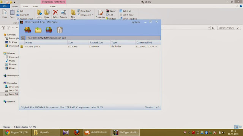Switch to details view in Explorer status bar
Viewport: 243px width, 136px height.
236,127
